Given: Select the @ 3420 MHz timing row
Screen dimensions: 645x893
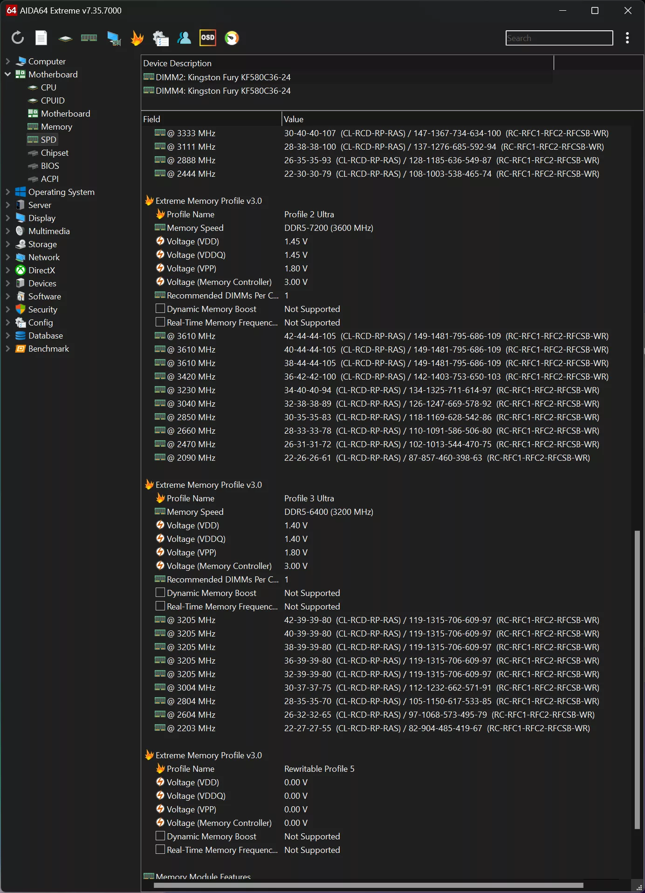Looking at the screenshot, I should [x=386, y=377].
